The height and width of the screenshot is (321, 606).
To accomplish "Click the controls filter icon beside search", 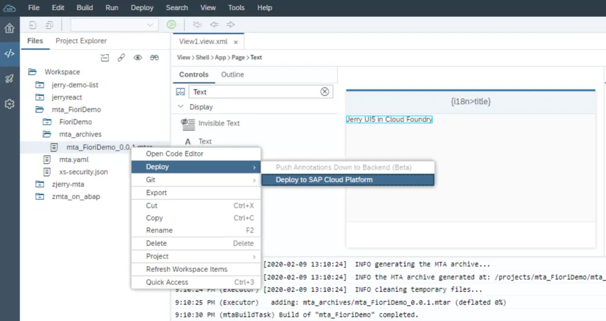I will coord(181,92).
